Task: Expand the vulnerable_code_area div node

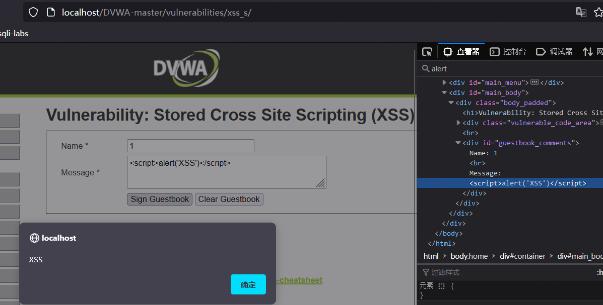Action: click(458, 123)
